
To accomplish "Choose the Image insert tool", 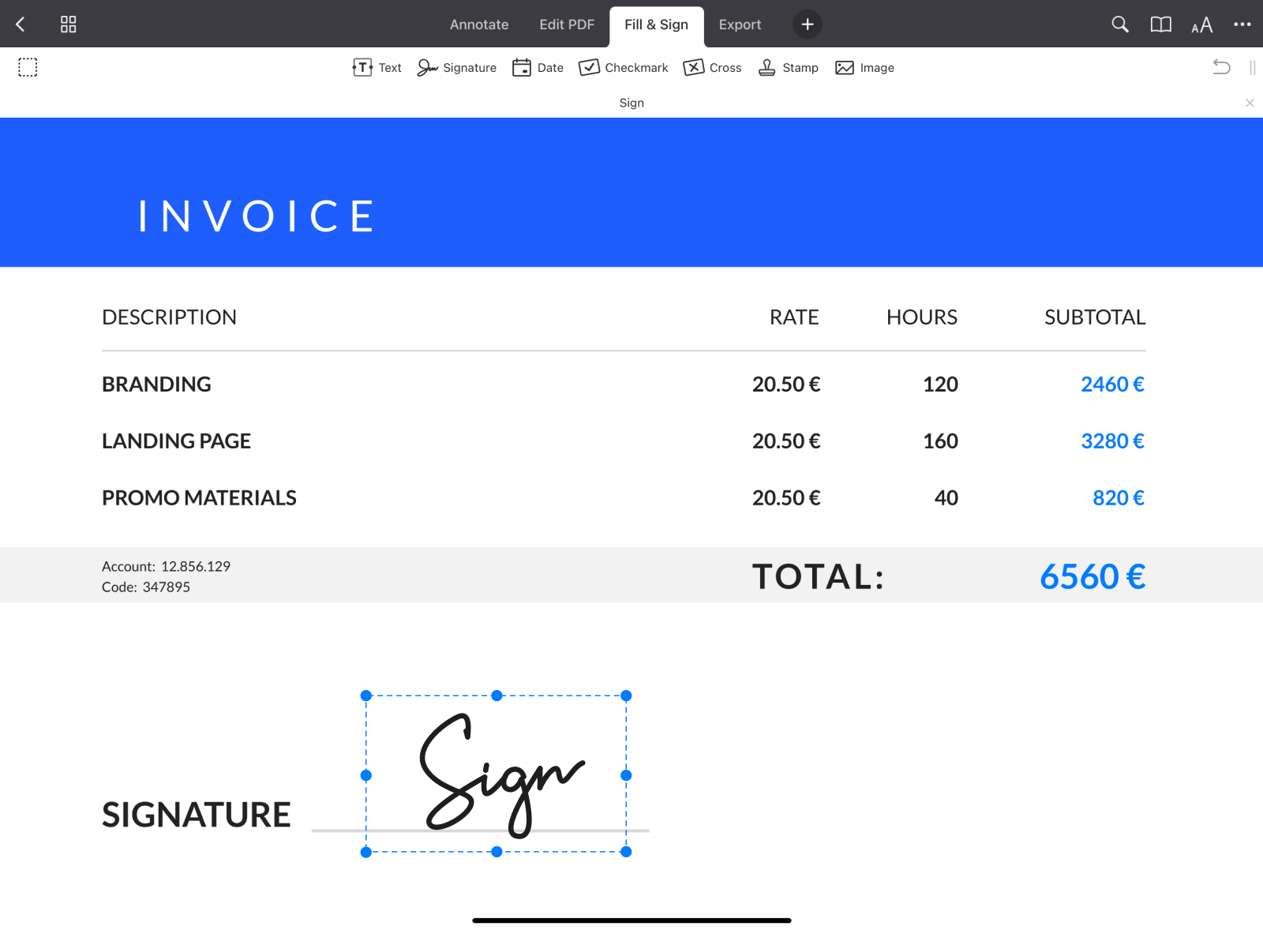I will pyautogui.click(x=864, y=68).
